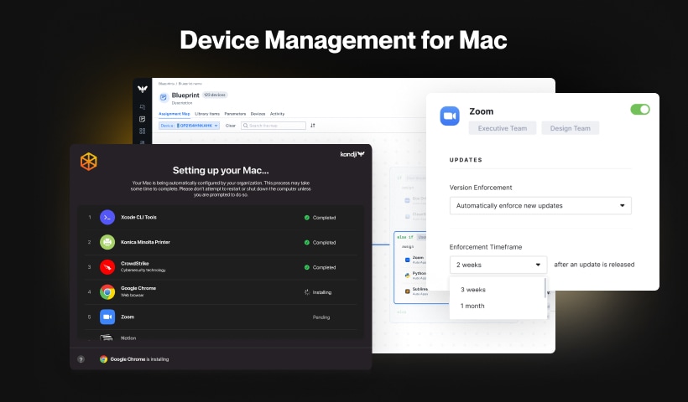Image resolution: width=688 pixels, height=402 pixels.
Task: Open the devices icon in Blueprint sidebar
Action: pos(142,107)
